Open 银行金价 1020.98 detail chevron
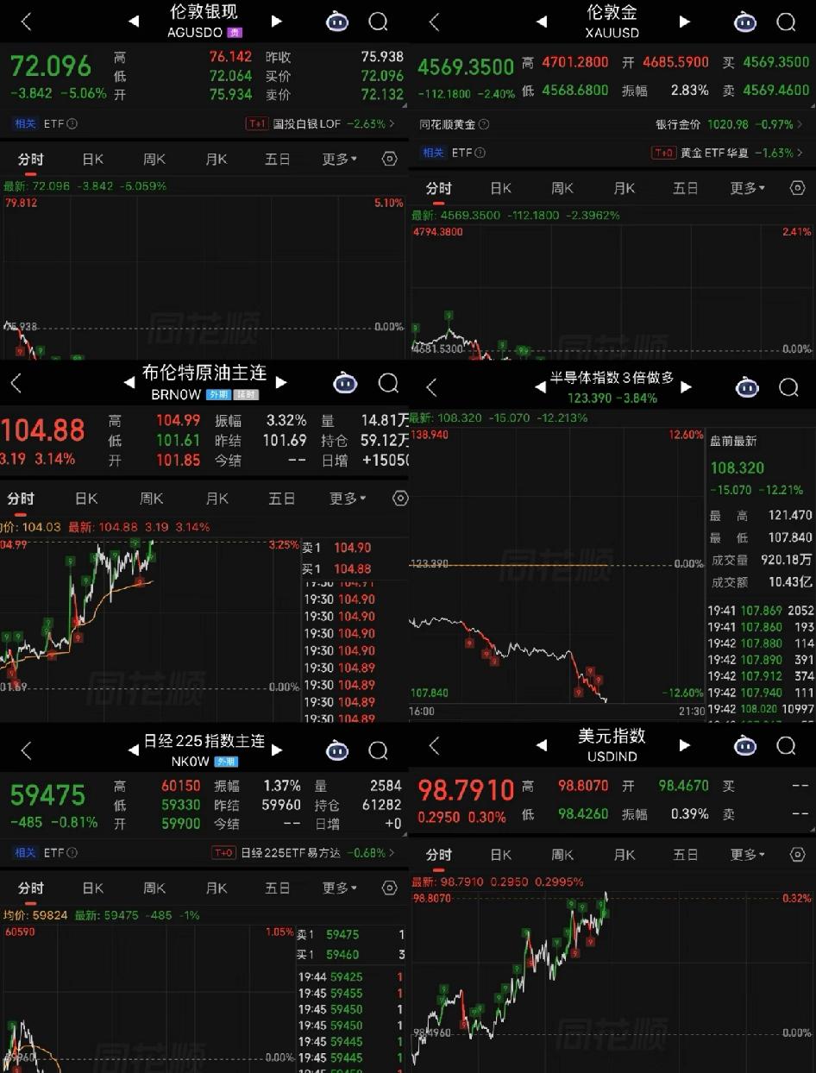 pyautogui.click(x=800, y=125)
